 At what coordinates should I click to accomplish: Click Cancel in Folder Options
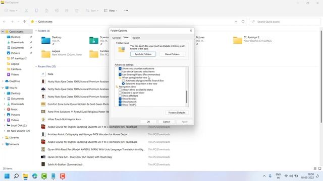pos(167,122)
